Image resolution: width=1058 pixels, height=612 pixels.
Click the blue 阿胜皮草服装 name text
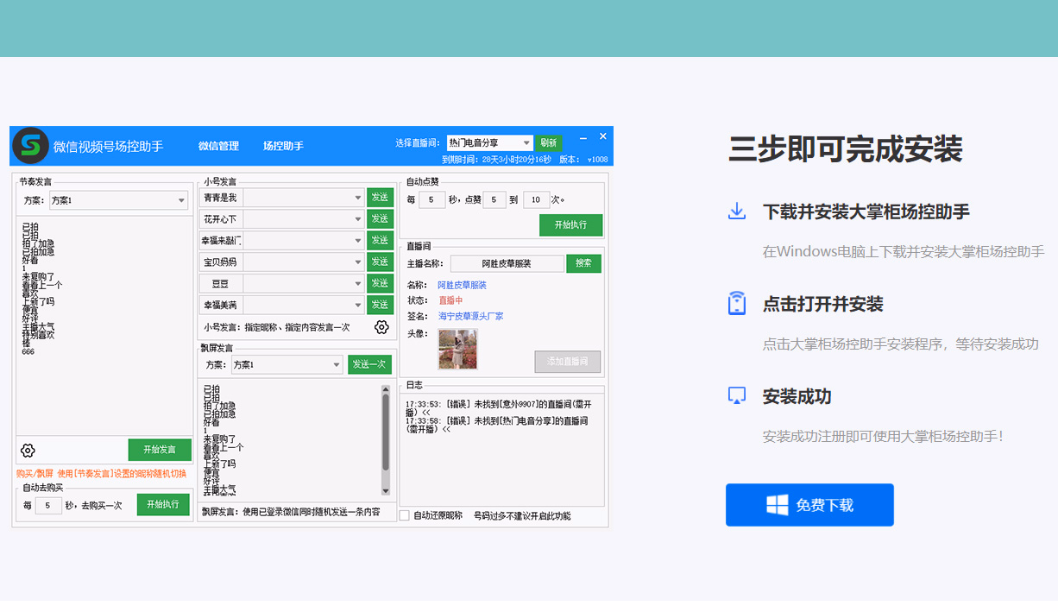pyautogui.click(x=462, y=285)
